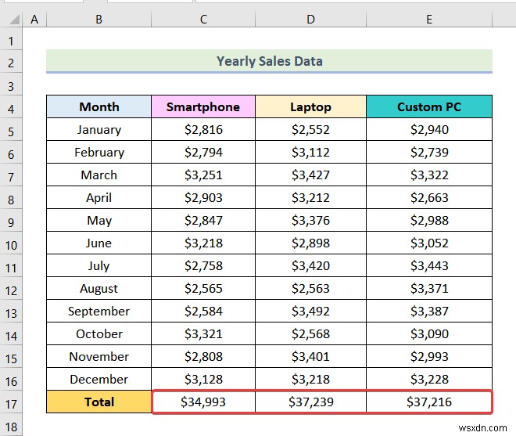516x436 pixels.
Task: Select row 4 header
Action: (x=11, y=107)
